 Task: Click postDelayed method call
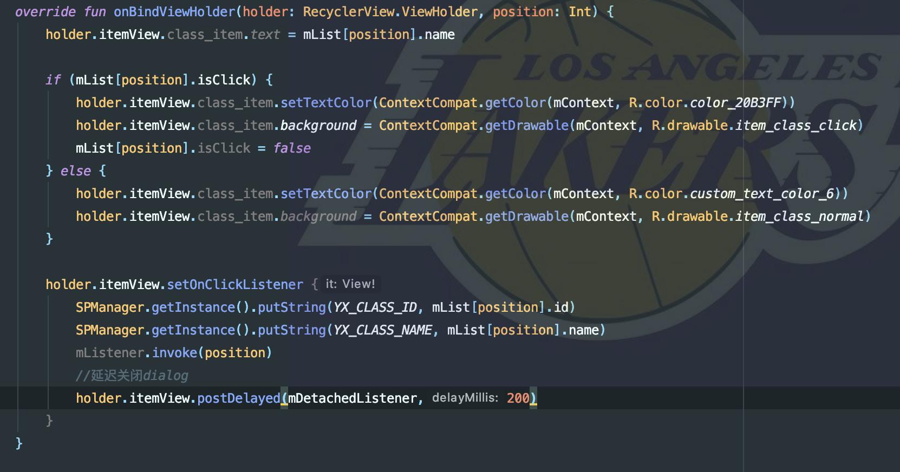click(x=239, y=398)
